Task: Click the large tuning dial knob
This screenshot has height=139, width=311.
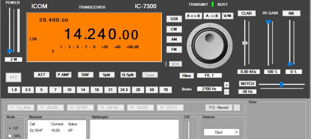Action: click(x=210, y=46)
